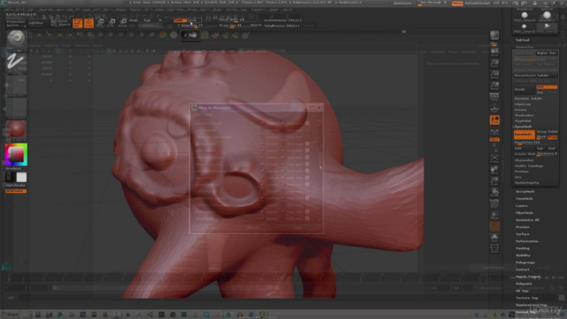This screenshot has height=319, width=567.
Task: Select the Rotate transform tool
Action: click(x=122, y=23)
